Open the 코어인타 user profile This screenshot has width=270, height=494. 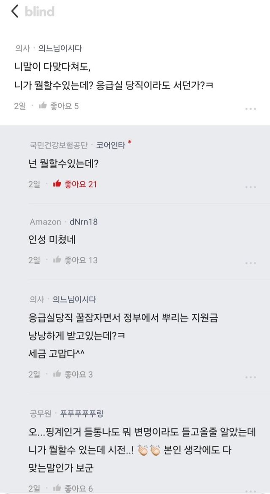tap(111, 145)
